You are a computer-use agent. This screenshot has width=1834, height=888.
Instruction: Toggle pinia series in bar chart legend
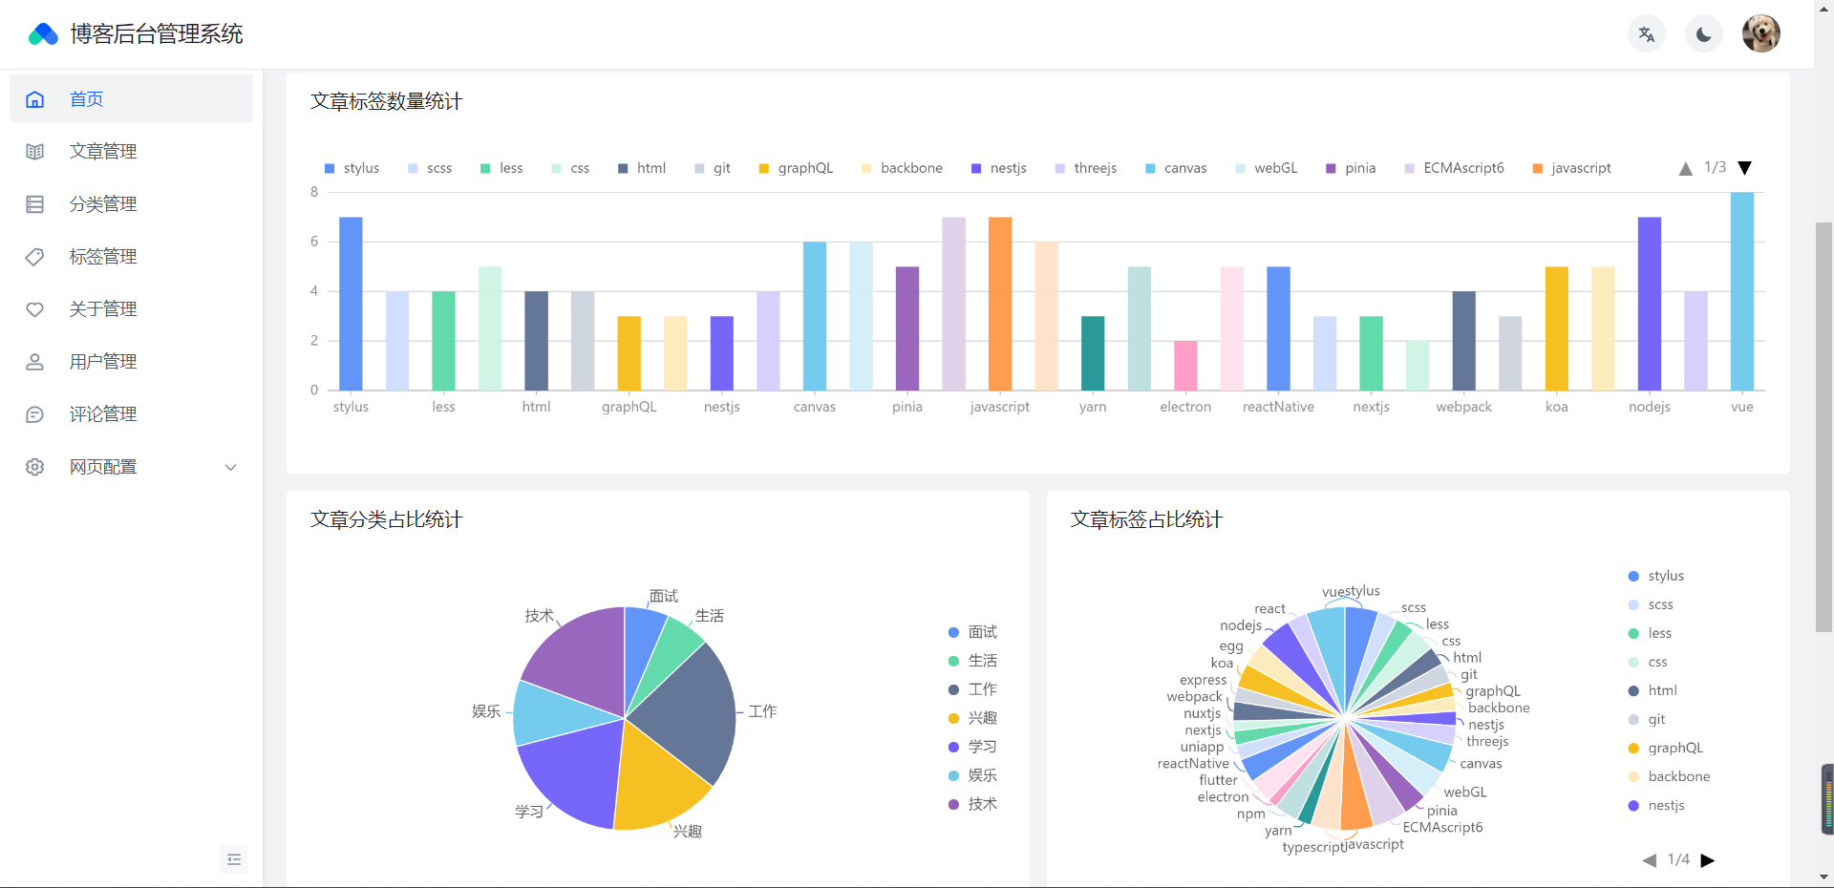pos(1352,168)
